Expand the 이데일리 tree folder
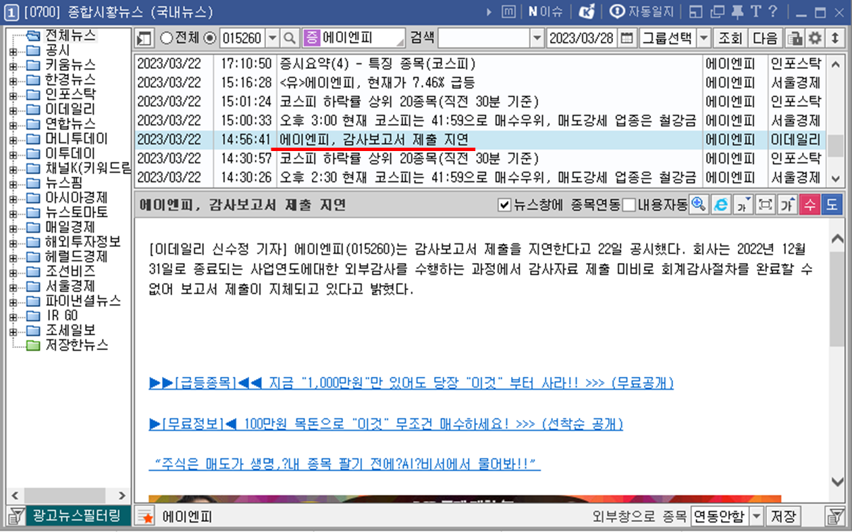 click(13, 111)
